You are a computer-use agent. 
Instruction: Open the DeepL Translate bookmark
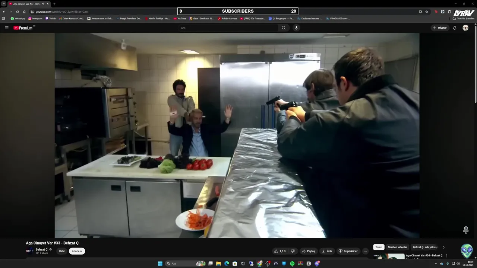click(x=129, y=18)
